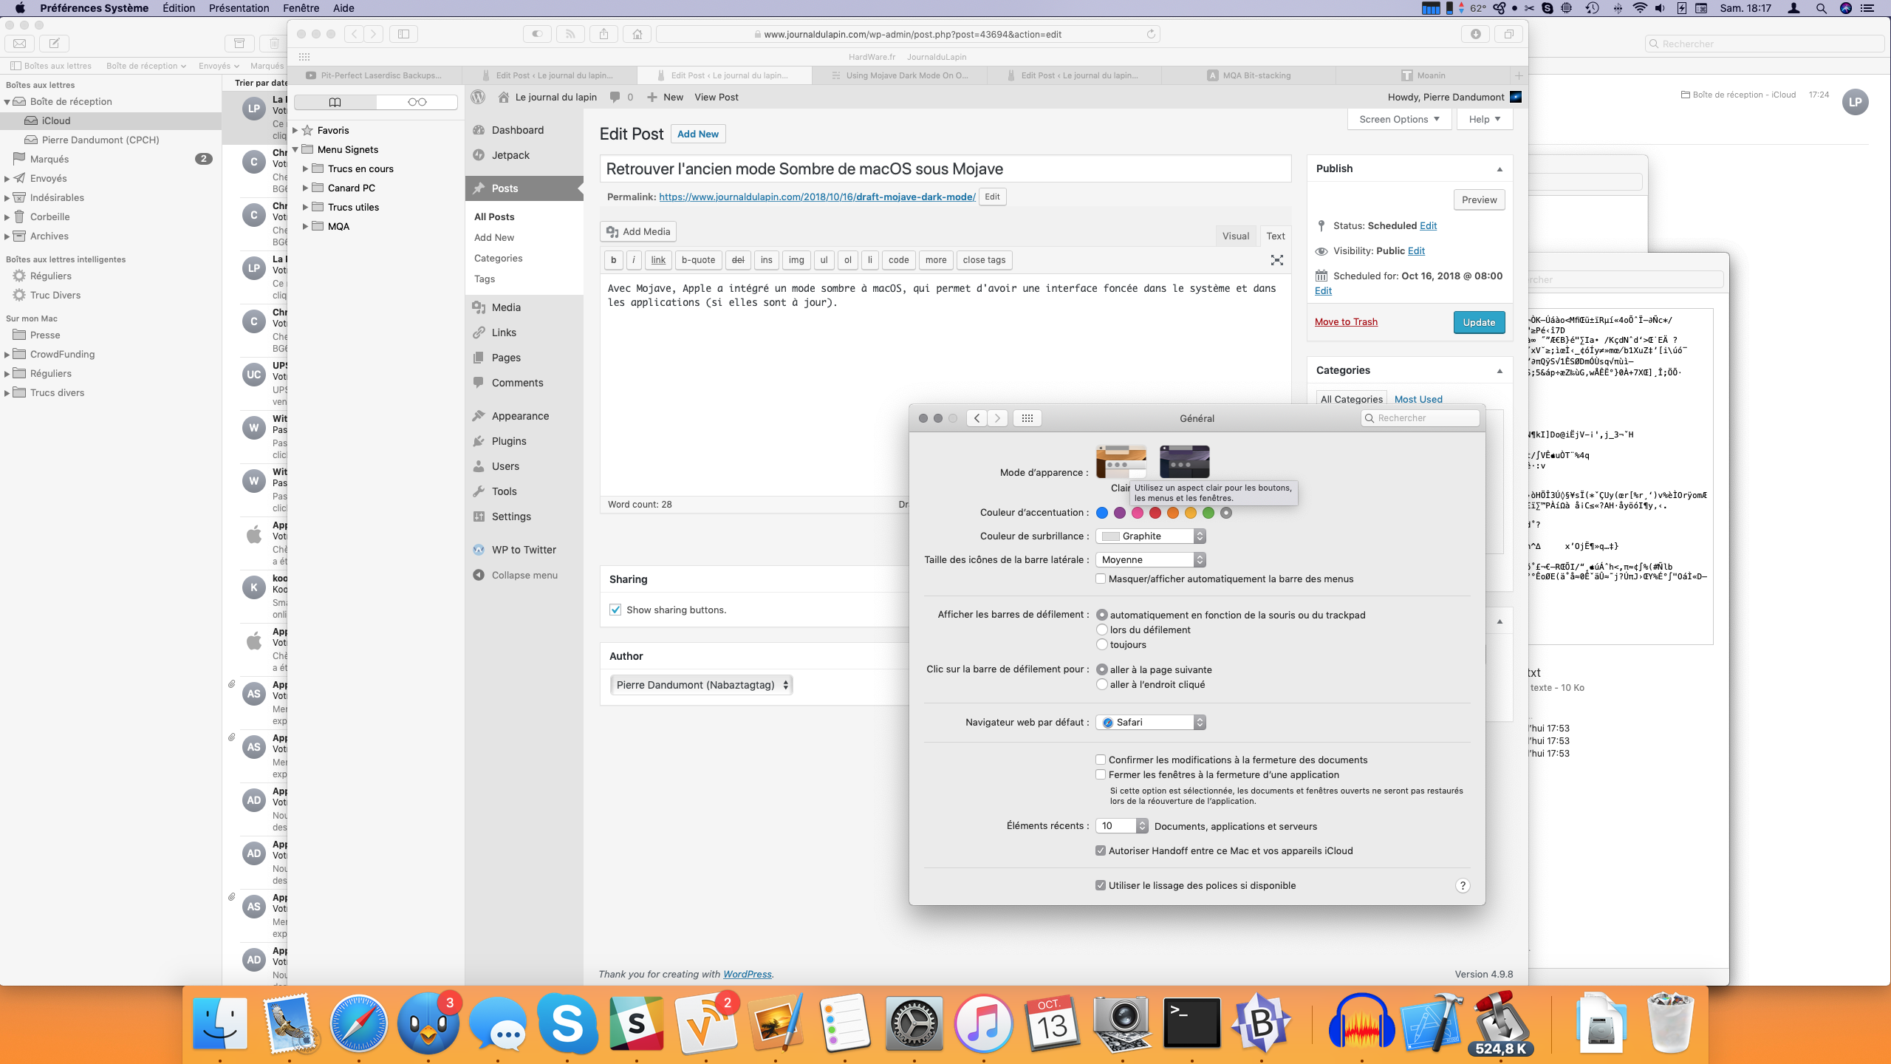Click the Safari reload icon in address bar
Screen dimensions: 1891x1064
(x=1151, y=34)
